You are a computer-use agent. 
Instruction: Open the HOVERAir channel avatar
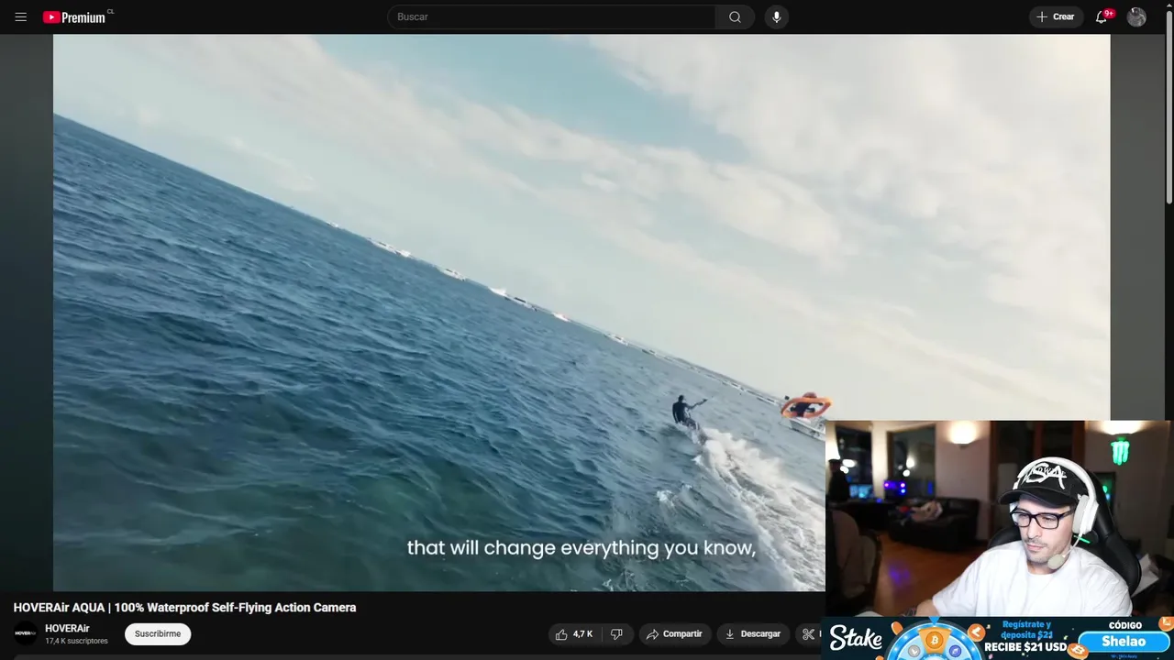pos(26,633)
